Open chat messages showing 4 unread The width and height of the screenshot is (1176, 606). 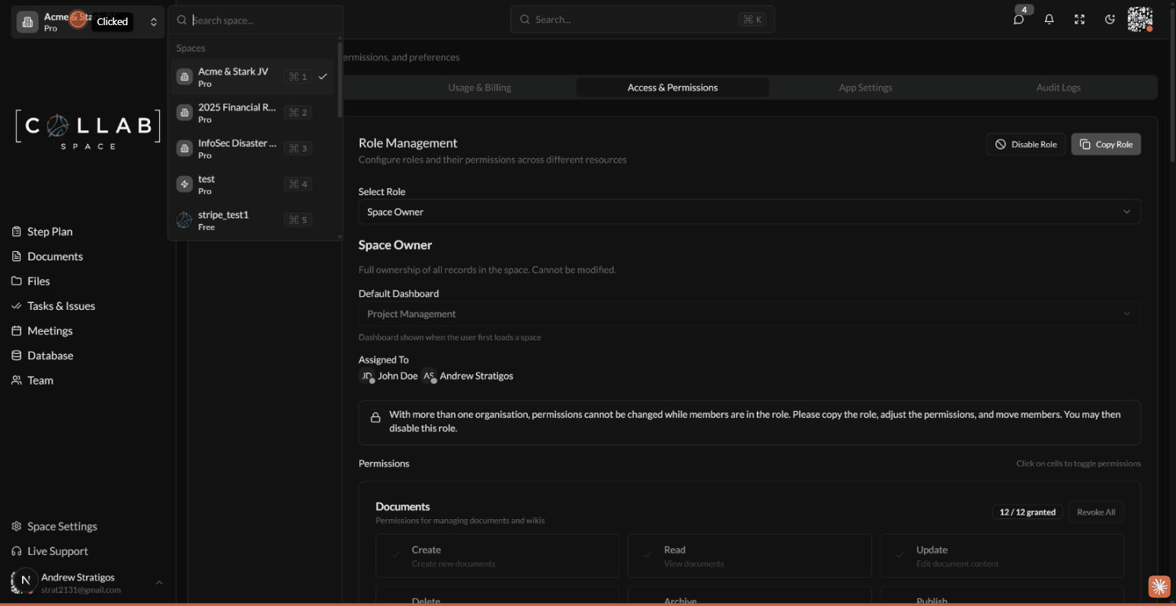(x=1018, y=19)
